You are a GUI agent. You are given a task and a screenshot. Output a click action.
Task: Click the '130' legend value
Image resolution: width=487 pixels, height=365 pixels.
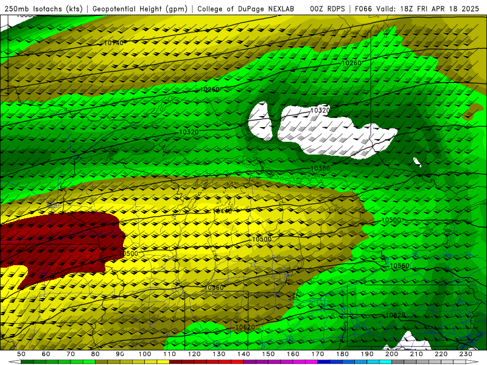point(219,354)
